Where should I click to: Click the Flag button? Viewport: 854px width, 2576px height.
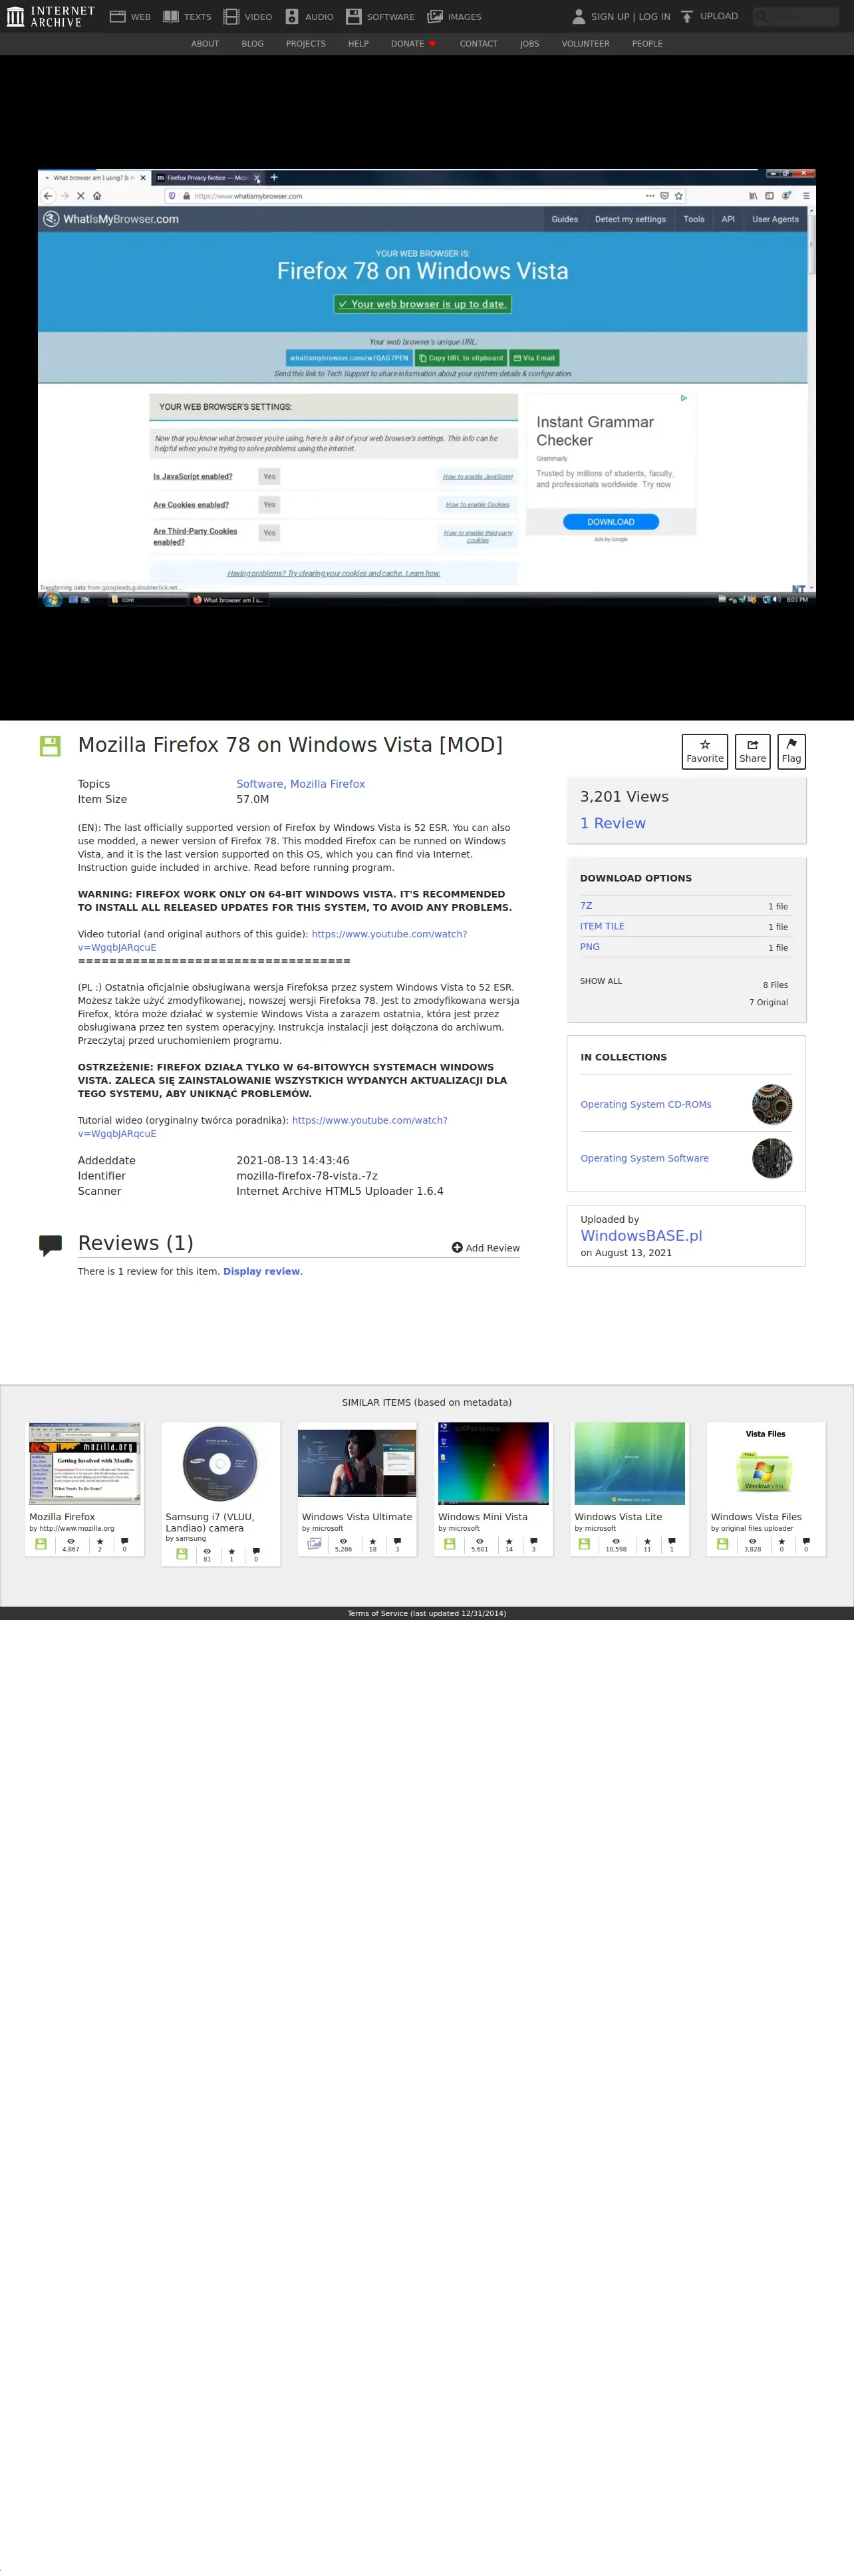coord(791,751)
